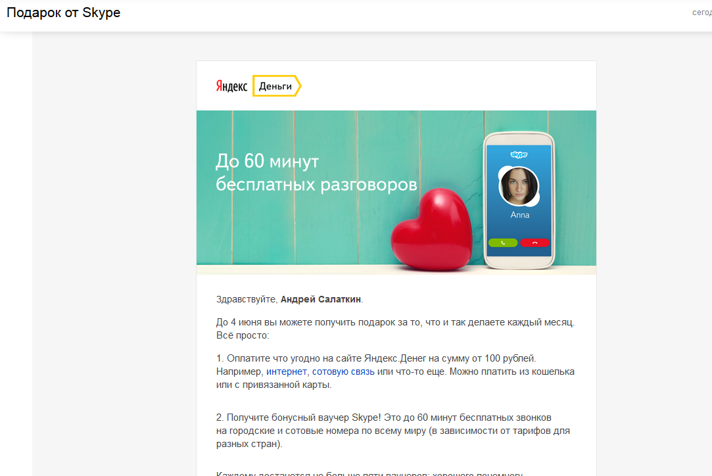The width and height of the screenshot is (712, 476).
Task: Click the recipient name Андрей Салаткин
Action: [321, 299]
